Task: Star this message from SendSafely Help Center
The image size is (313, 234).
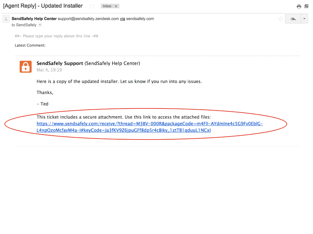Action: tap(281, 19)
